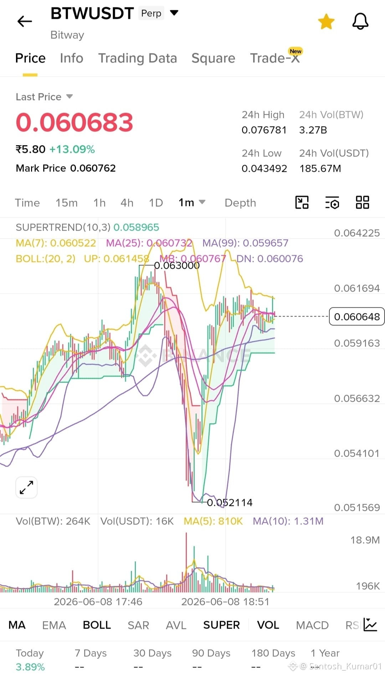Open the Trading Data tab

(138, 58)
